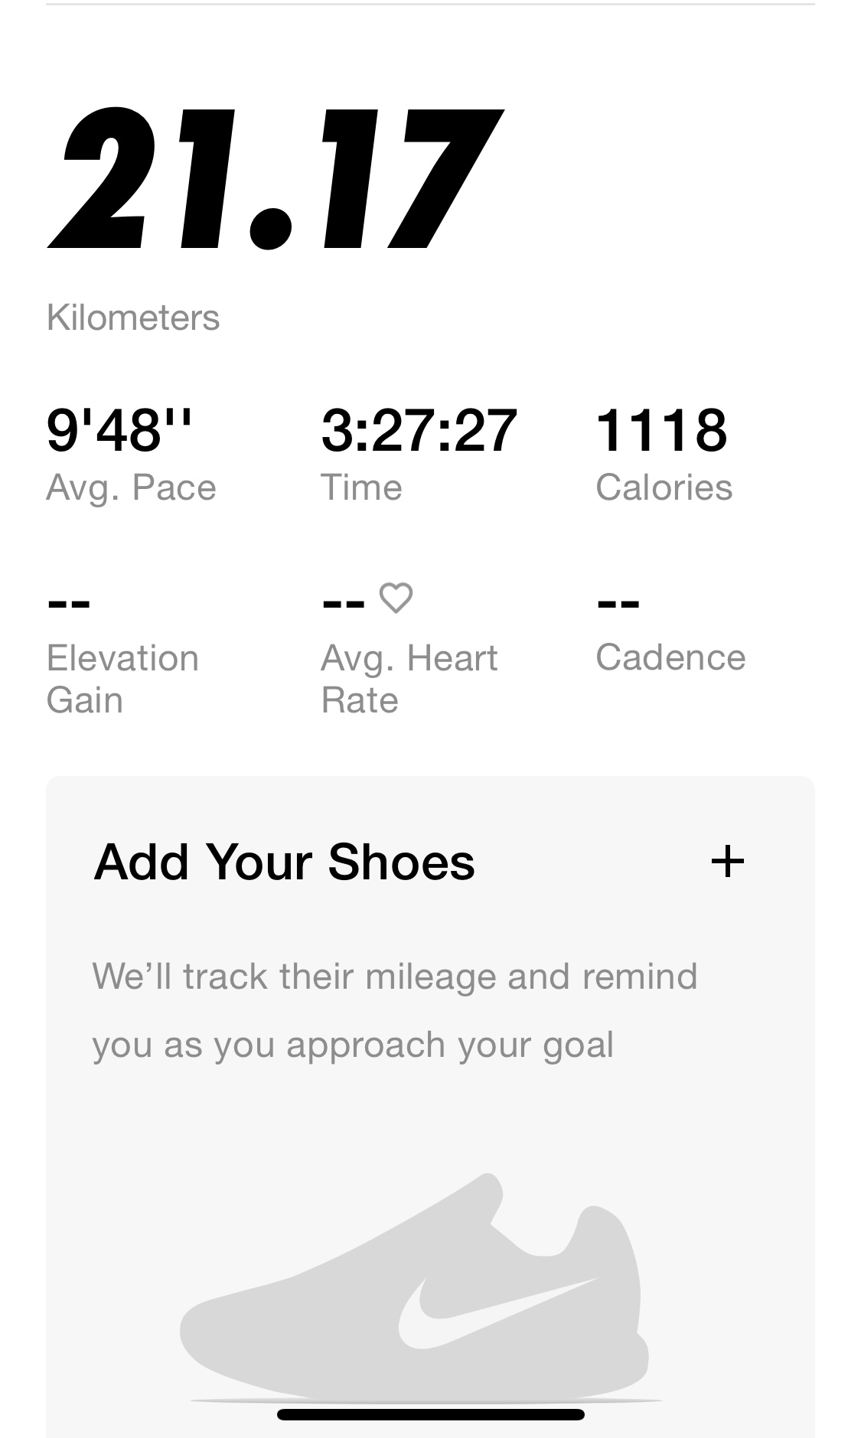The height and width of the screenshot is (1438, 861).
Task: Select the 9'48'' average pace value
Action: [x=119, y=430]
